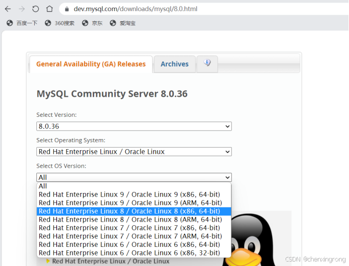Choose the All option in the list
This screenshot has height=266, width=349.
point(134,186)
